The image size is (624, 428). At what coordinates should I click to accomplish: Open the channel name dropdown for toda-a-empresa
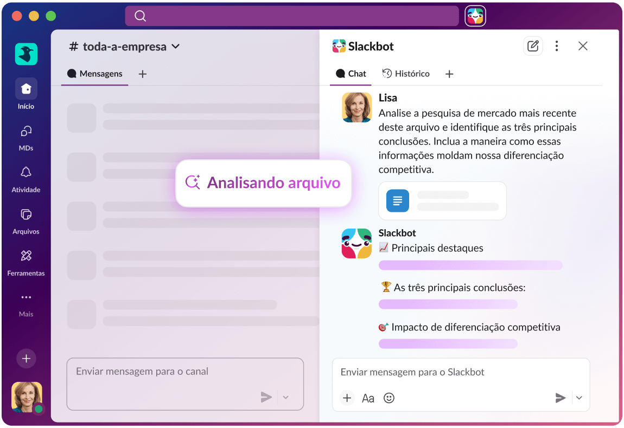175,47
